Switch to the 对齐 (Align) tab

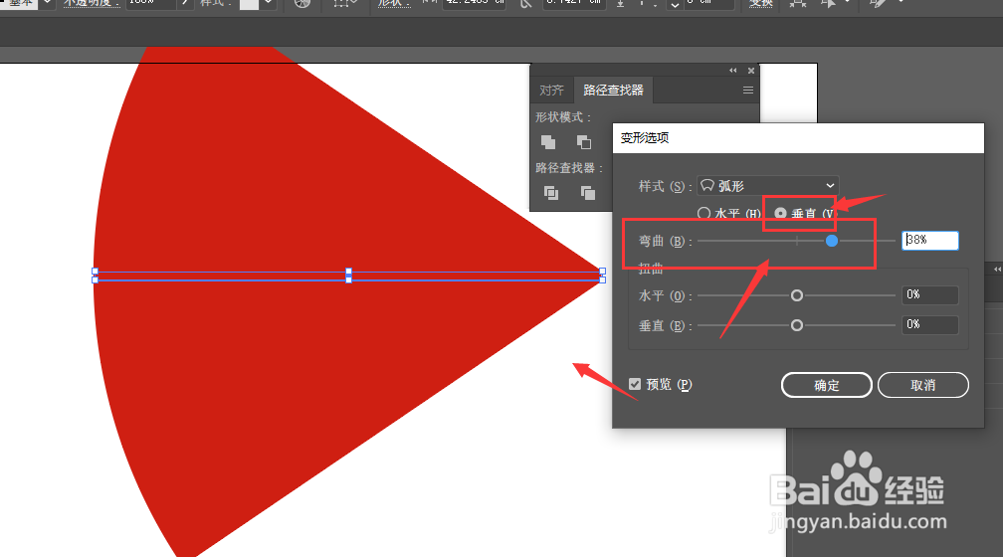point(551,91)
